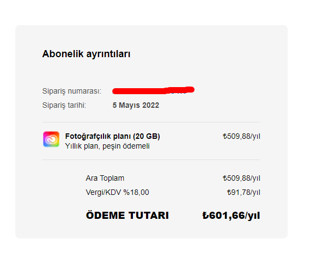This screenshot has height=270, width=310.
Task: Click the ÖDEME TUTARI label
Action: [x=127, y=215]
